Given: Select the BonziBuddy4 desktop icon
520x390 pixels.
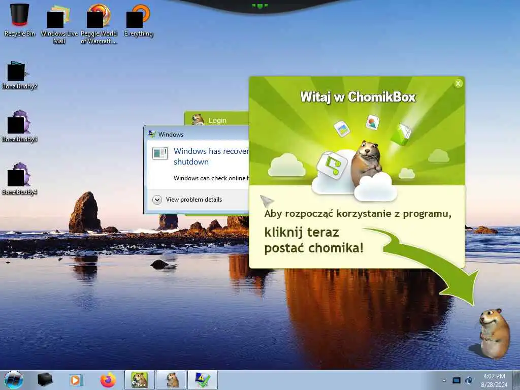Looking at the screenshot, I should 19,179.
